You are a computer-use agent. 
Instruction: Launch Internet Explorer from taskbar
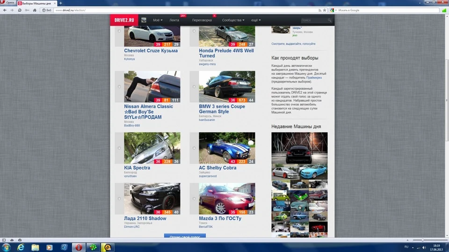click(21, 247)
